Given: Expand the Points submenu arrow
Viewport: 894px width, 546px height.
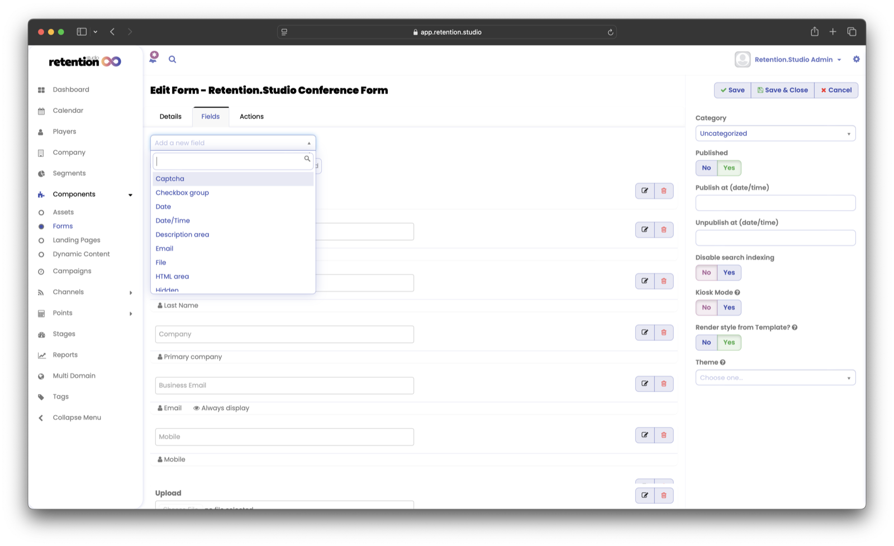Looking at the screenshot, I should pyautogui.click(x=131, y=314).
